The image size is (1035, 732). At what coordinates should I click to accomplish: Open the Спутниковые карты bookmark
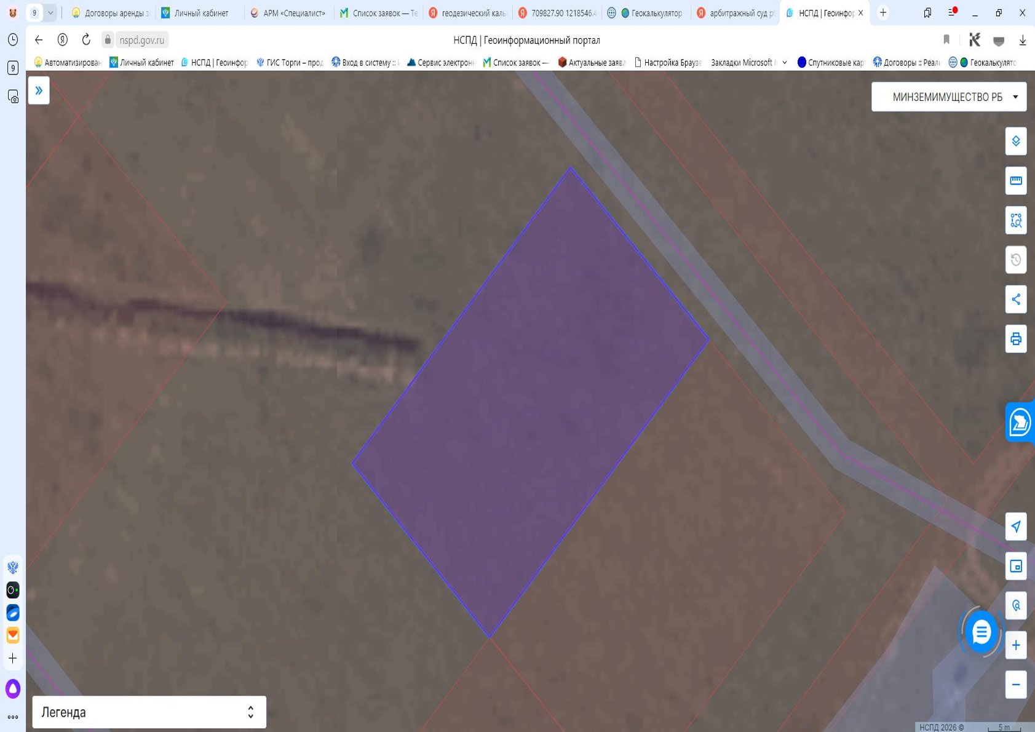[x=830, y=62]
